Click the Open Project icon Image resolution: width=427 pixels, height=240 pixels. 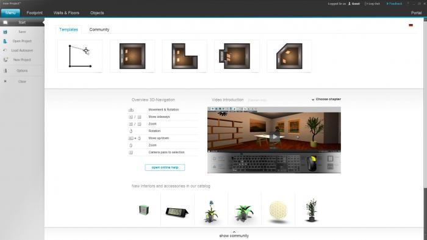coord(5,41)
